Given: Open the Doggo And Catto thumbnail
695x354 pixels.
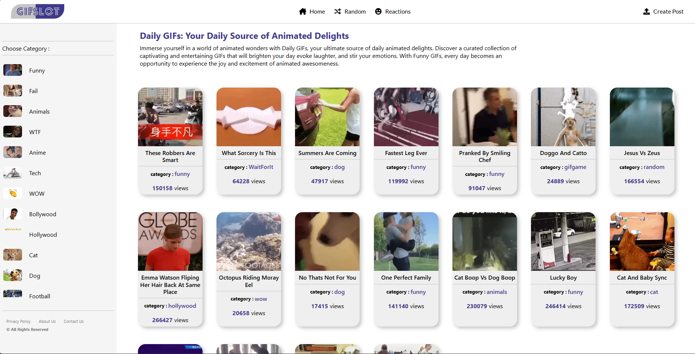Looking at the screenshot, I should coord(563,117).
